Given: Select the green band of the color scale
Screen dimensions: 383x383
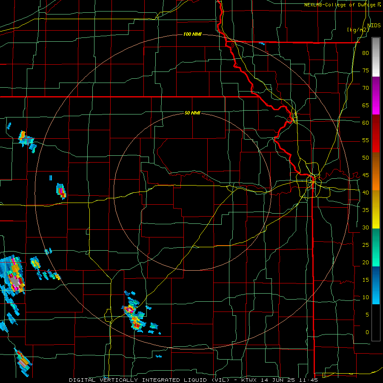Looking at the screenshot, I should pos(376,247).
